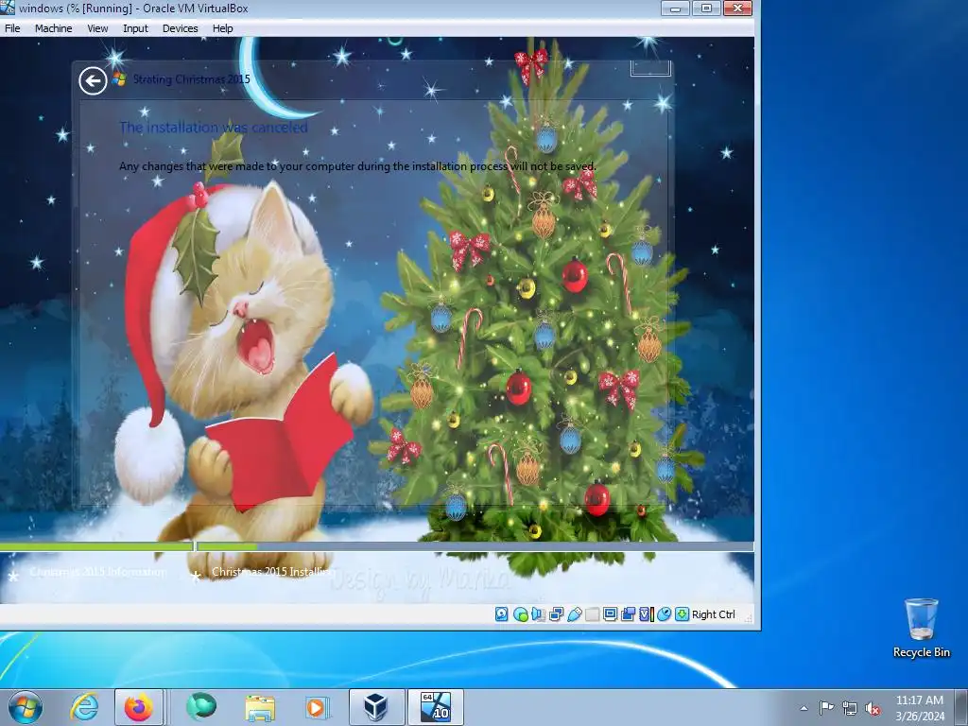Open the Devices menu
Viewport: 968px width, 726px height.
click(x=180, y=28)
